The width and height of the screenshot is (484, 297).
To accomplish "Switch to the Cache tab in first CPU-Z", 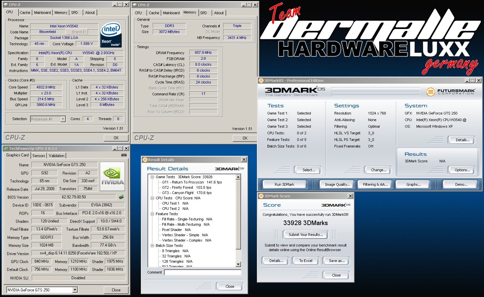I will click(25, 13).
